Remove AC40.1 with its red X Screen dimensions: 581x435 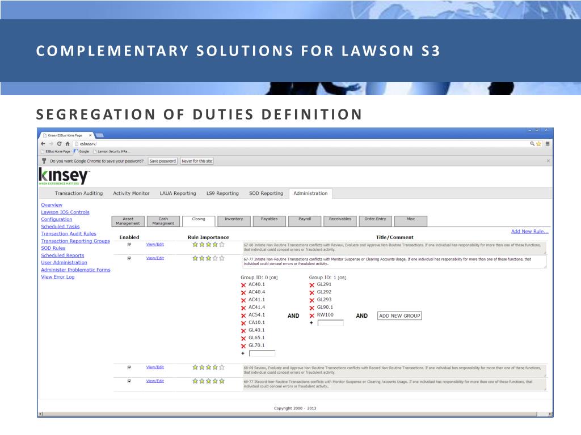[243, 285]
